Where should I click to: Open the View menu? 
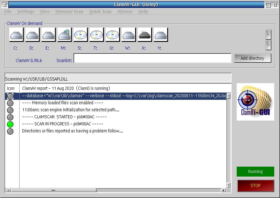point(45,12)
